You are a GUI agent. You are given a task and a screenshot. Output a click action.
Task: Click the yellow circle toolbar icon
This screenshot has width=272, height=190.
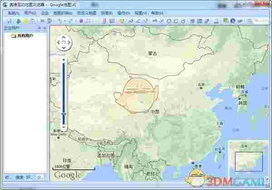pyautogui.click(x=25, y=21)
